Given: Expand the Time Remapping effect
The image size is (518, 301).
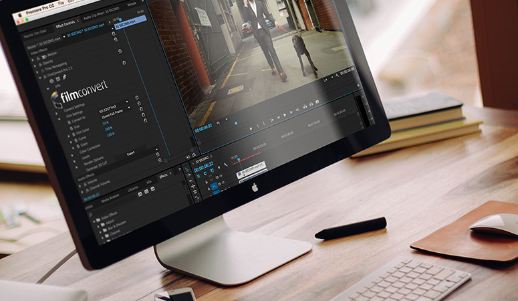Looking at the screenshot, I should (x=37, y=72).
